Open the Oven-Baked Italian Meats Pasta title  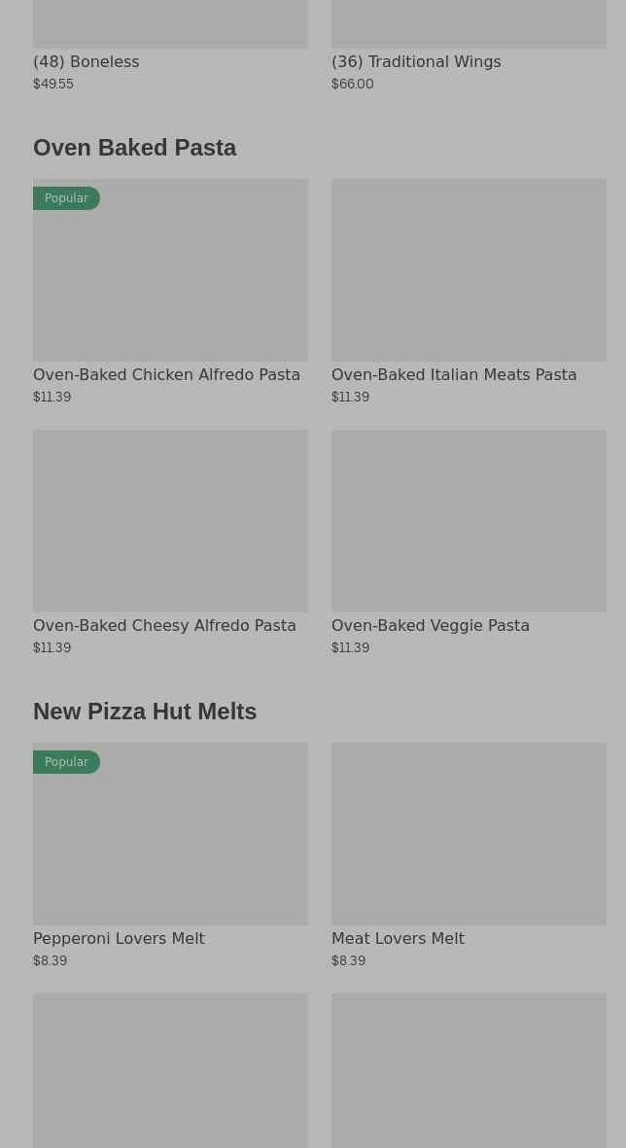pos(454,374)
